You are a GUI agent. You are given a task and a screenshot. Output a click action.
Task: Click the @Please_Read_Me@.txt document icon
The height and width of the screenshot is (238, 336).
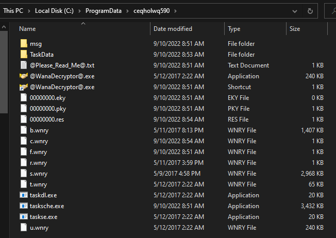[x=23, y=65]
